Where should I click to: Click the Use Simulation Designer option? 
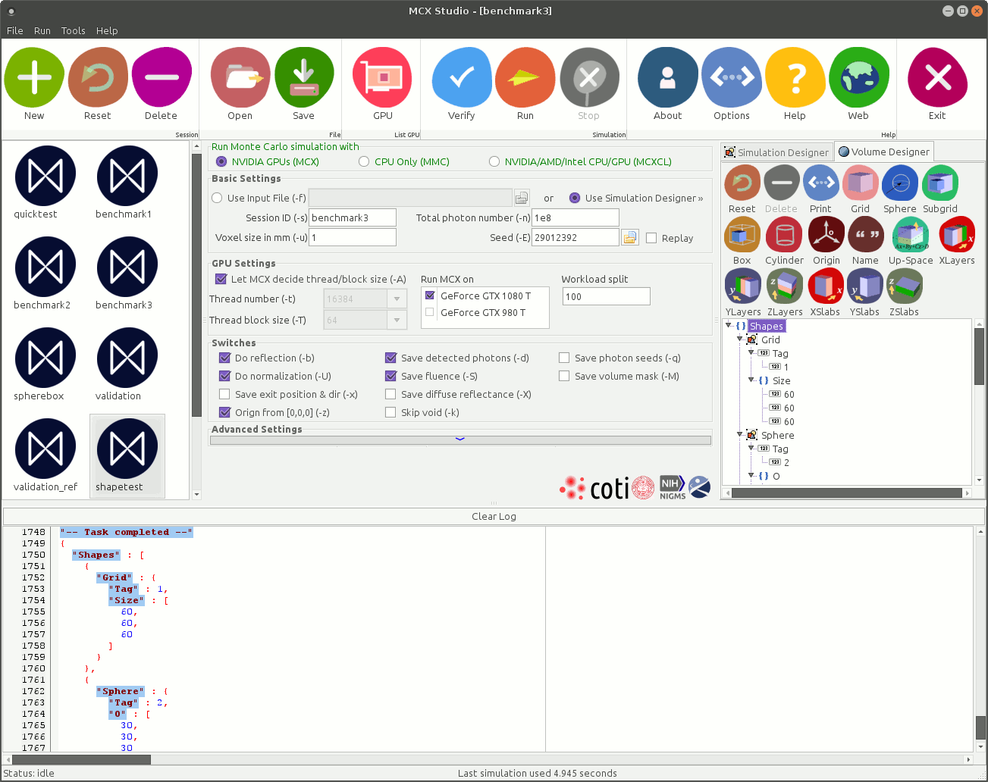coord(575,199)
